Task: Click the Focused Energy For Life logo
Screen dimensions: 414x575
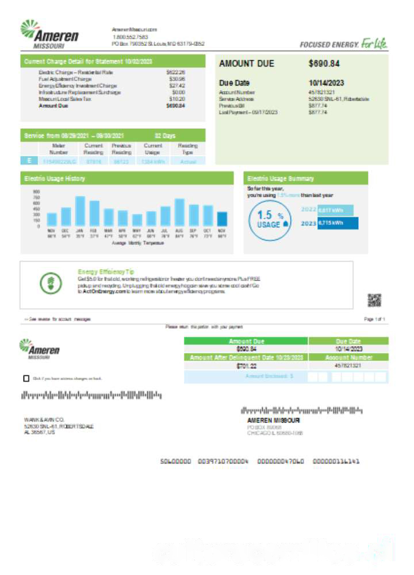Action: pos(343,44)
